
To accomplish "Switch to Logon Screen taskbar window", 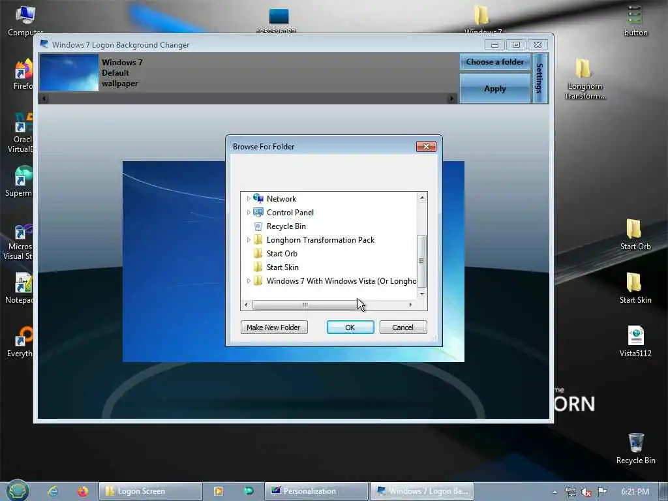I will tap(151, 491).
